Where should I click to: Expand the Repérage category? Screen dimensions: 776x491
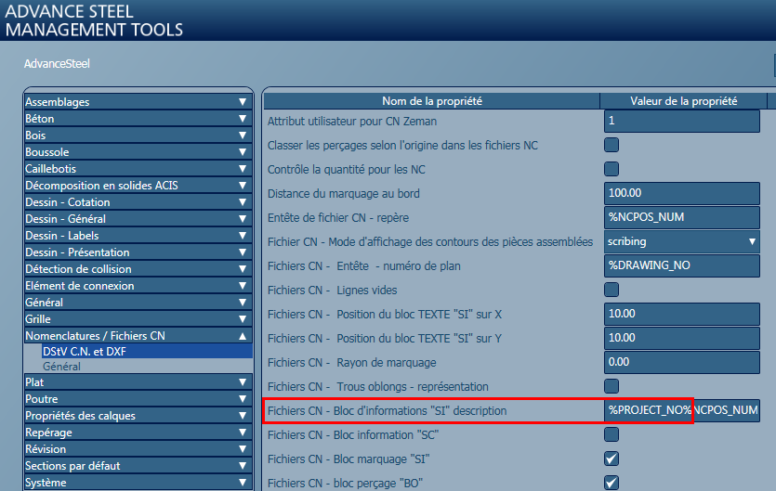(x=138, y=433)
